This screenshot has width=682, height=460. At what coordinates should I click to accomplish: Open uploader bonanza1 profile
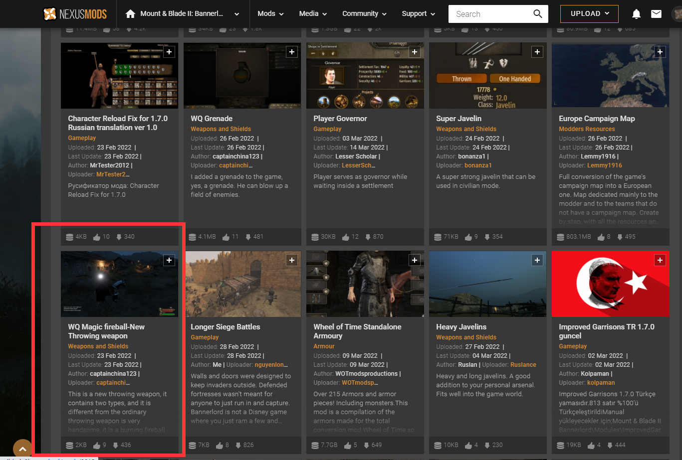coord(478,165)
